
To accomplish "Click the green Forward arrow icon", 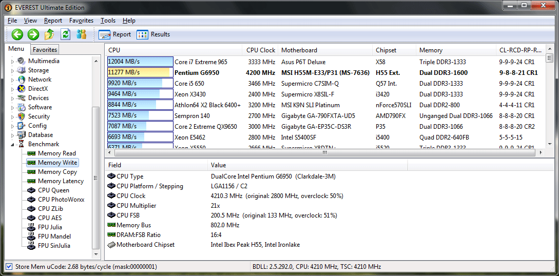I will click(x=33, y=34).
